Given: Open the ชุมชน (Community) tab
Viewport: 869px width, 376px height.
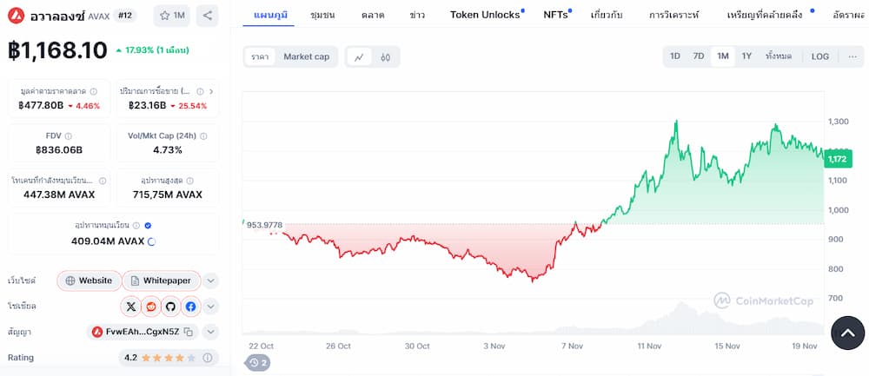Looking at the screenshot, I should click(322, 15).
